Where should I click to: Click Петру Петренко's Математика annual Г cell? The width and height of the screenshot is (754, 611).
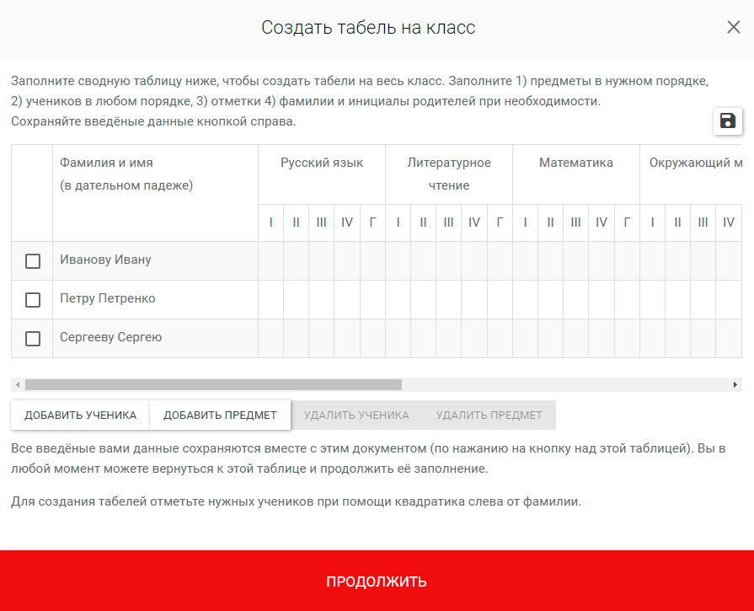point(627,299)
